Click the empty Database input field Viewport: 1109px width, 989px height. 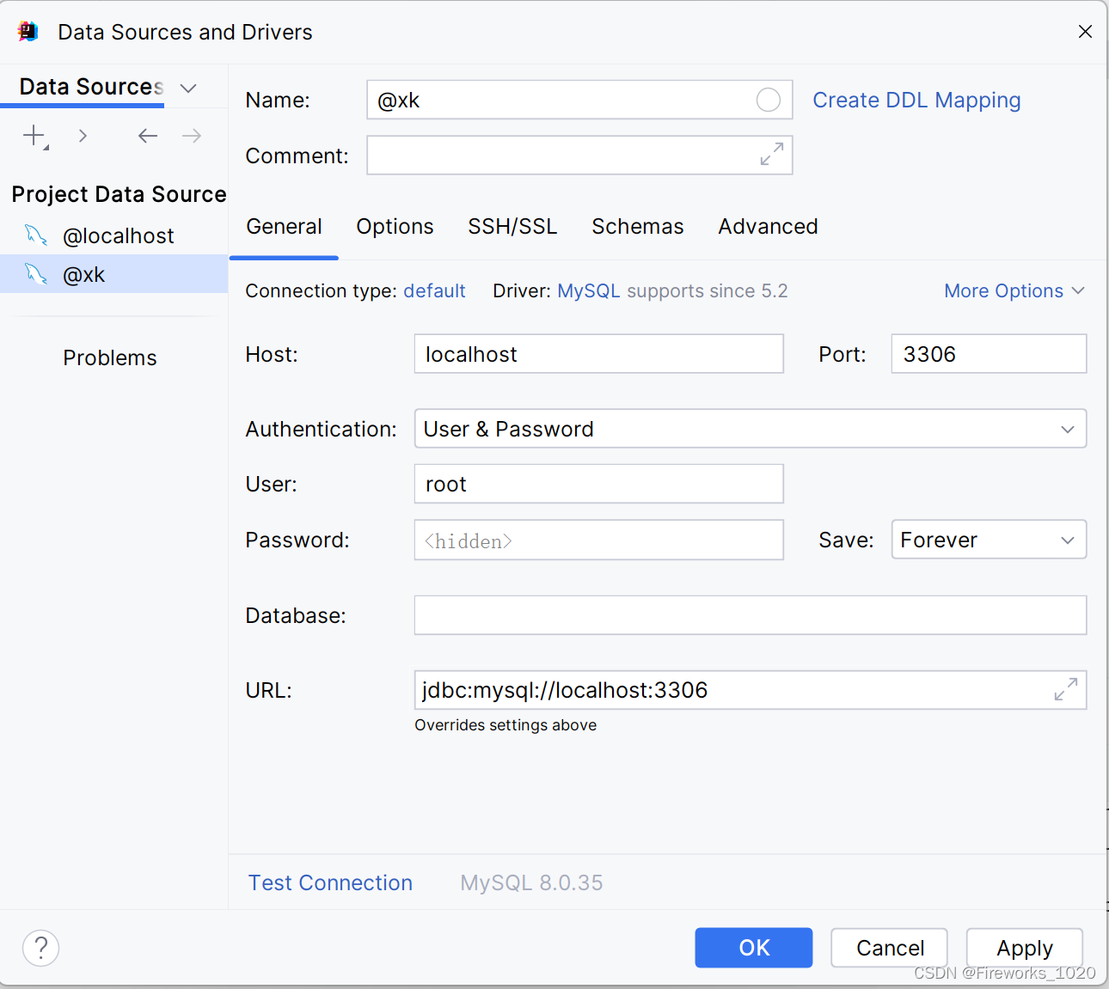point(751,615)
